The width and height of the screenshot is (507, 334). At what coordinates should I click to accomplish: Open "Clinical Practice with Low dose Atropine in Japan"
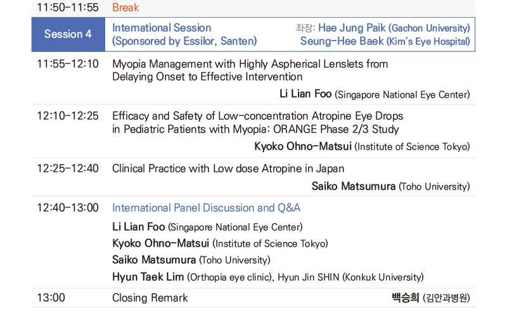pyautogui.click(x=228, y=169)
